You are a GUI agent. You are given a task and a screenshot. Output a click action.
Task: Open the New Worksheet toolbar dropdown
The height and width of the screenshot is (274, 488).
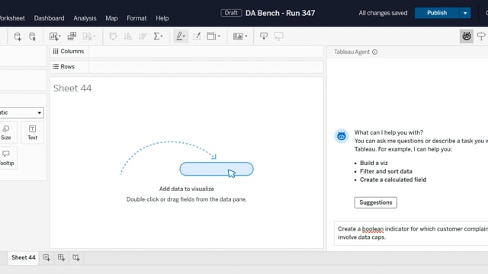55,37
